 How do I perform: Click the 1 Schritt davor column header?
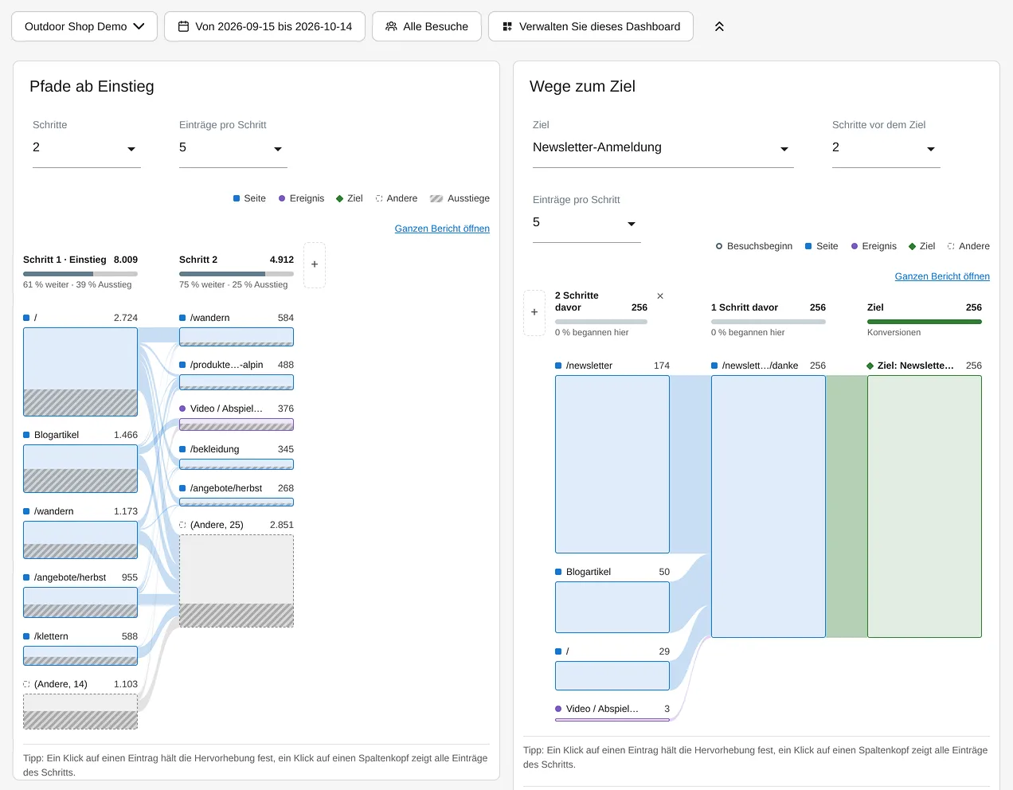769,307
